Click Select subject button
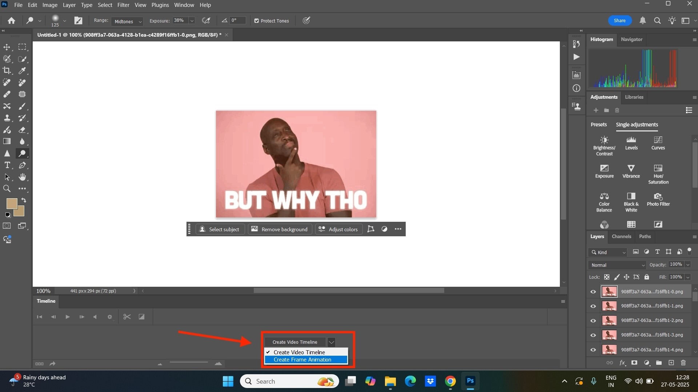 point(220,229)
